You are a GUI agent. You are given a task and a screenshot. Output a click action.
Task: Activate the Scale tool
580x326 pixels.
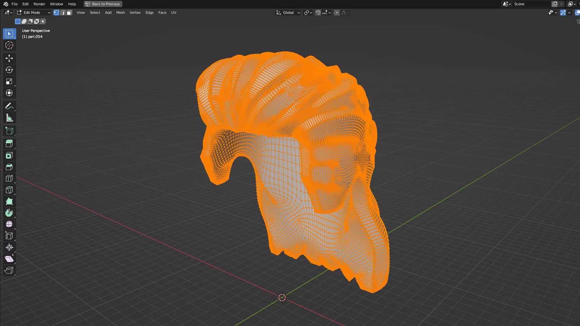pyautogui.click(x=9, y=81)
